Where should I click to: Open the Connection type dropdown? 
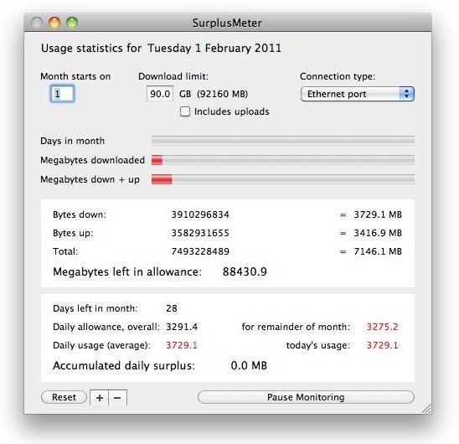358,94
